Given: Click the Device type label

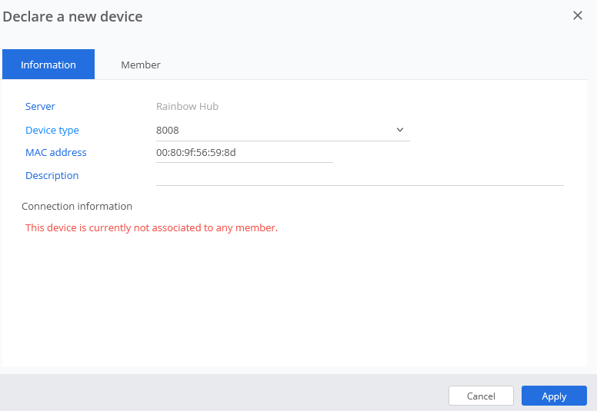Looking at the screenshot, I should click(52, 130).
